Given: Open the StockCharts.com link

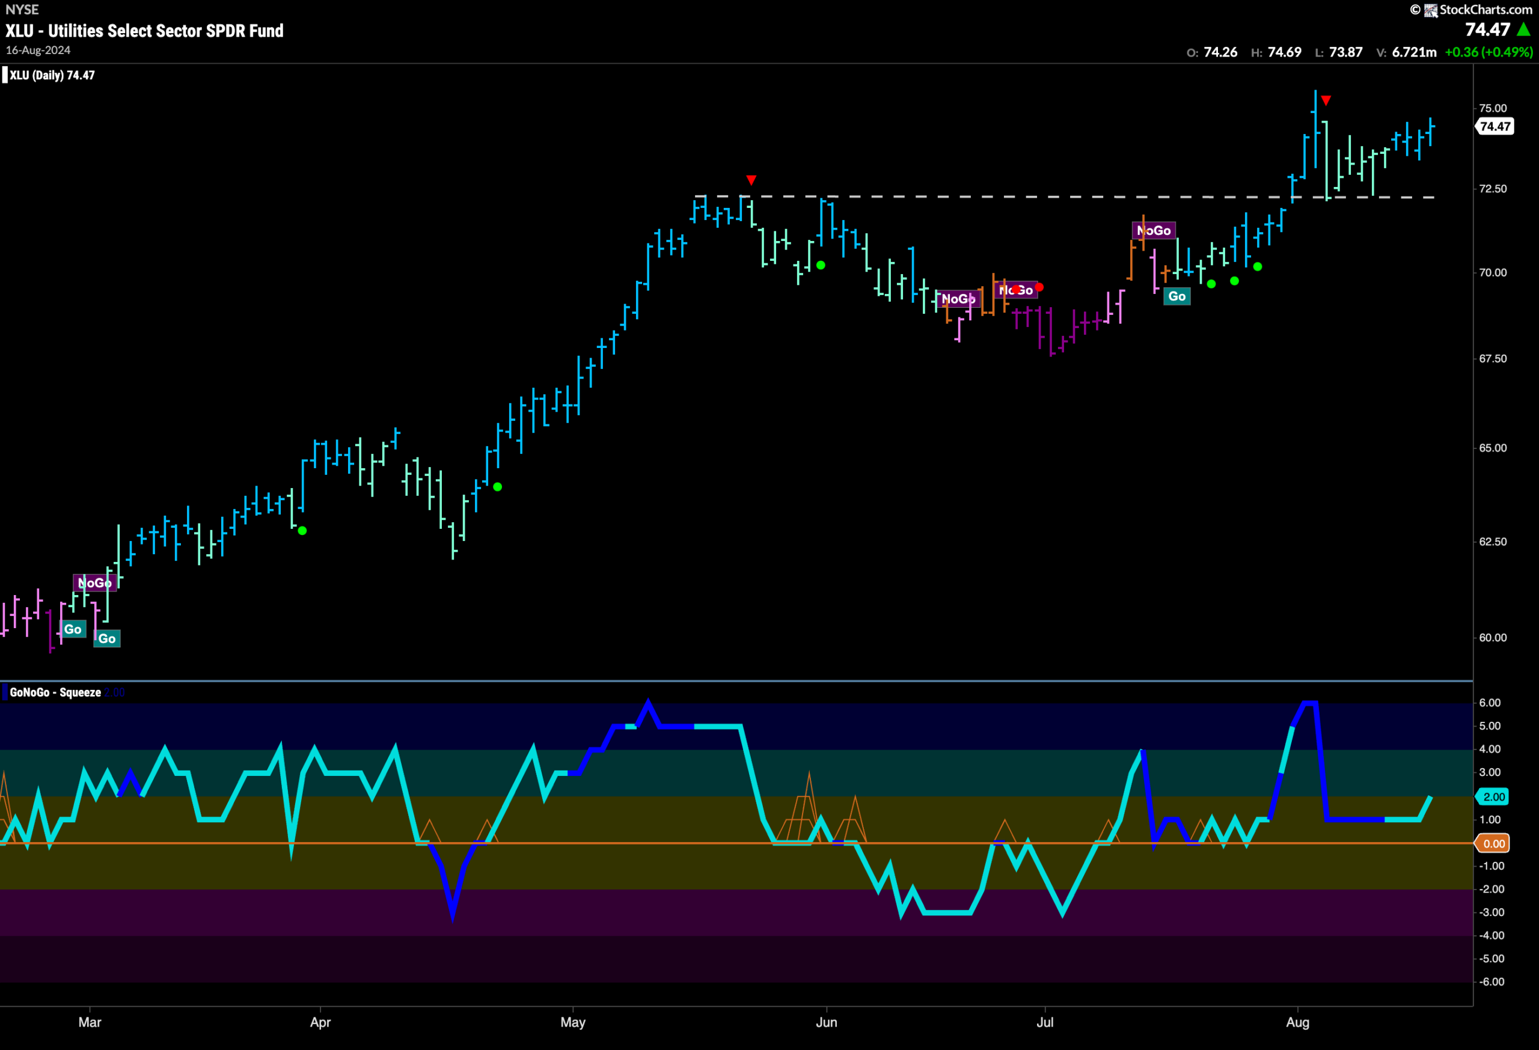Looking at the screenshot, I should click(x=1485, y=10).
